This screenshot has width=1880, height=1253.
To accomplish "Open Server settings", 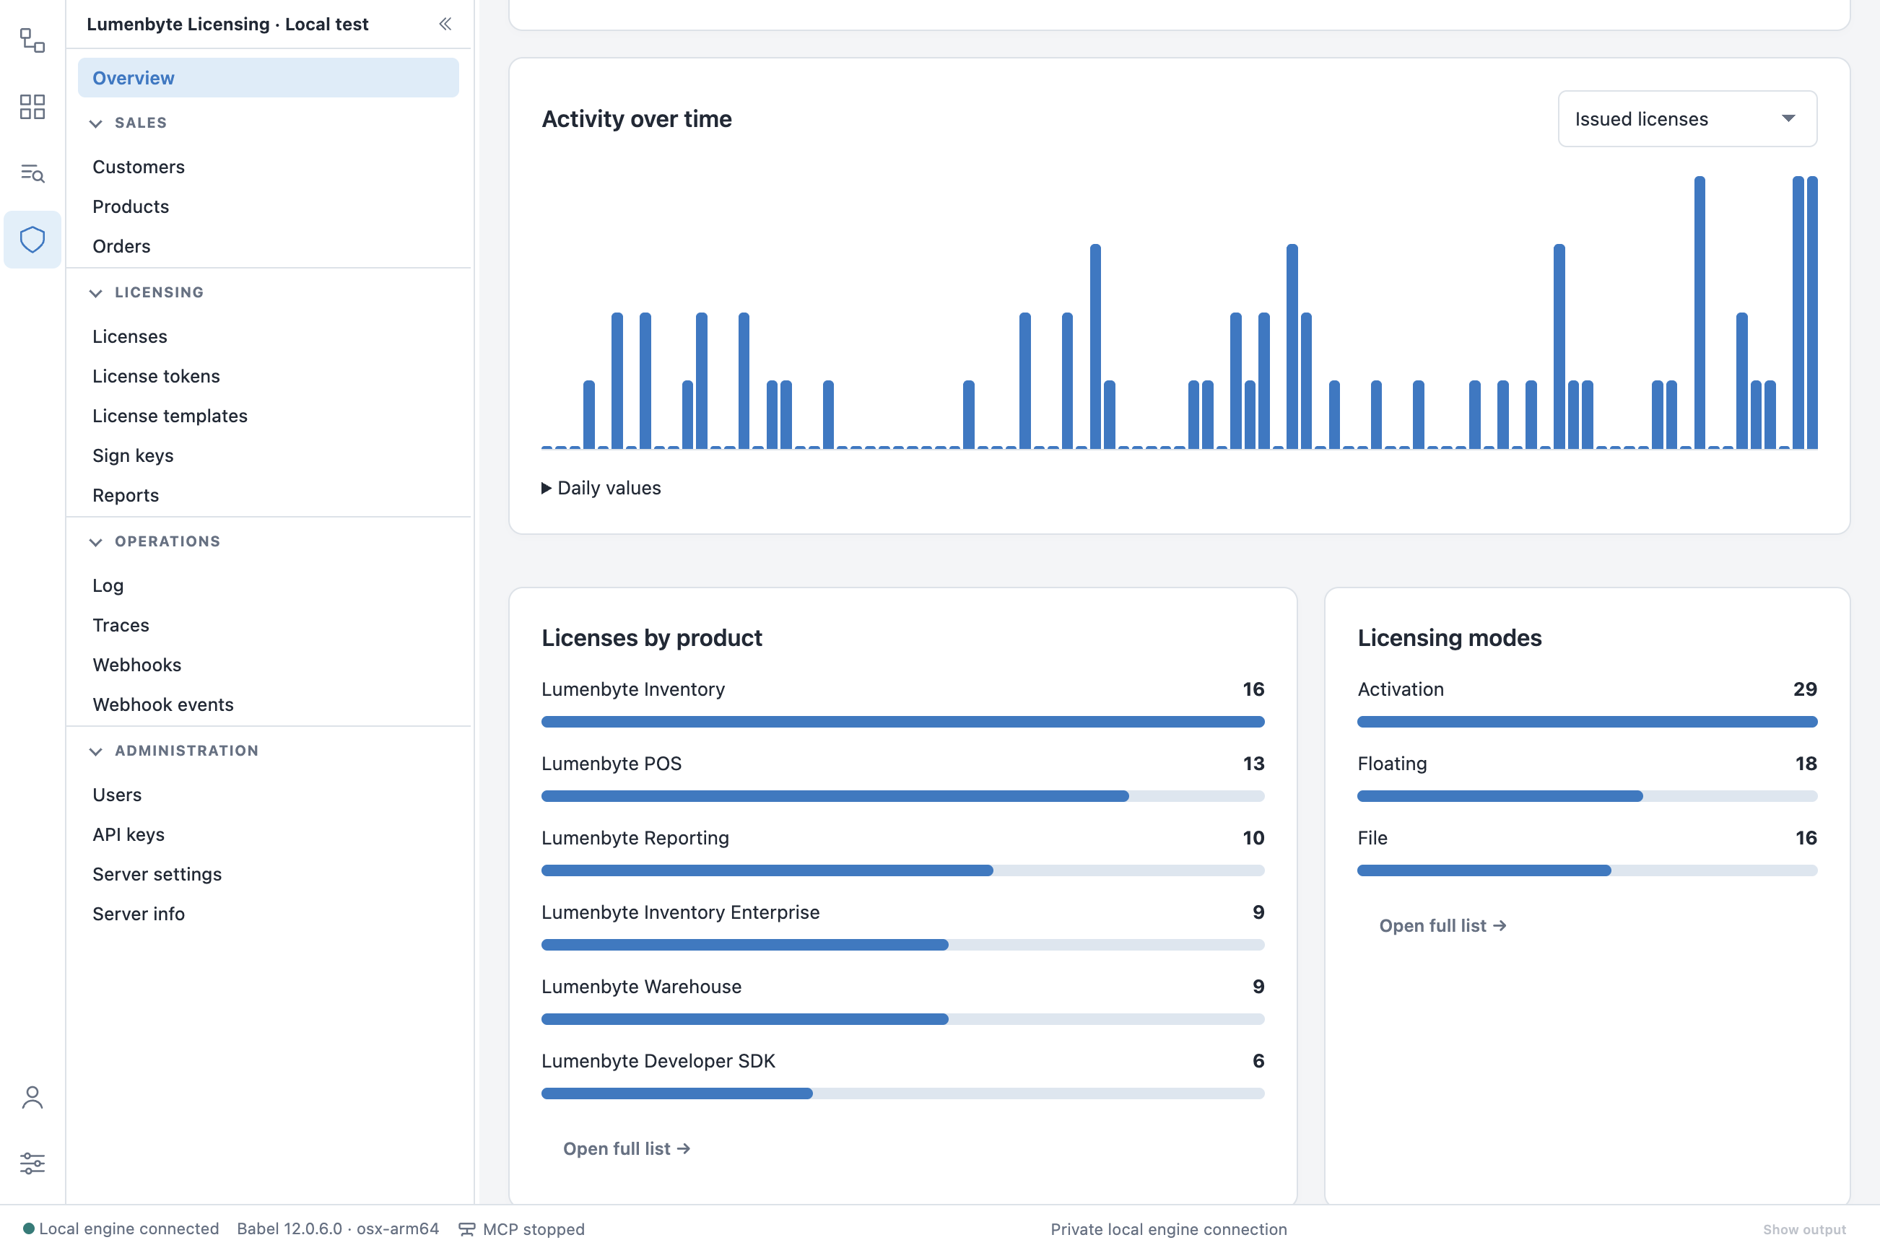I will pos(157,874).
